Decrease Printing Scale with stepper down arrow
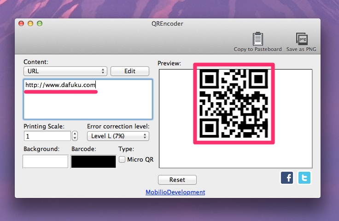Screen dimensions: 339x221 pyautogui.click(x=75, y=138)
